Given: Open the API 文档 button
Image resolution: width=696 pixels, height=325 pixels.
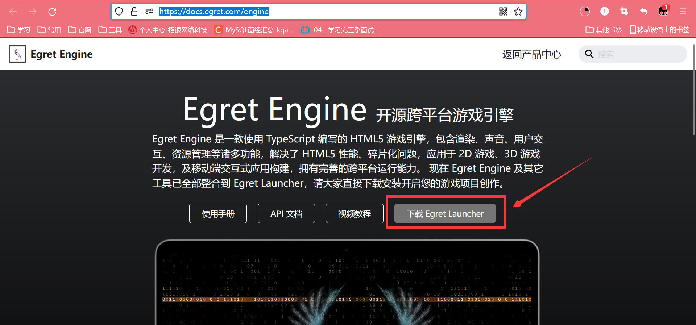Looking at the screenshot, I should click(x=286, y=213).
